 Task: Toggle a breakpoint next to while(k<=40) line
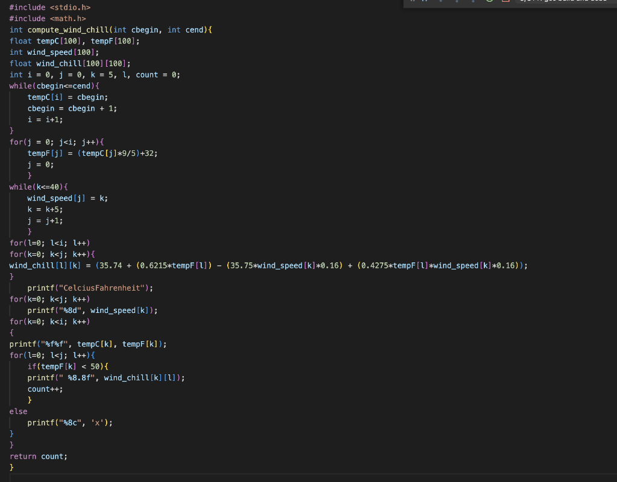4,187
